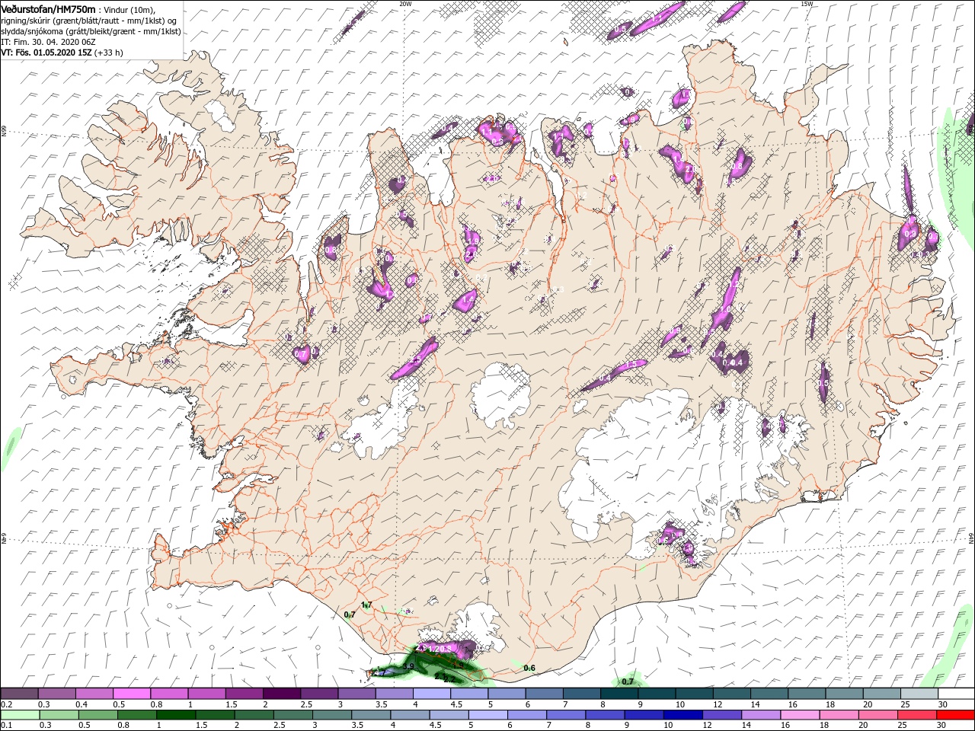Screen dimensions: 975x731
Task: Click the 'VT: Fös. 01.05.2020 15Z' valid time
Action: pos(46,53)
